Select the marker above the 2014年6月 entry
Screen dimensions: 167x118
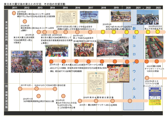click(x=63, y=96)
